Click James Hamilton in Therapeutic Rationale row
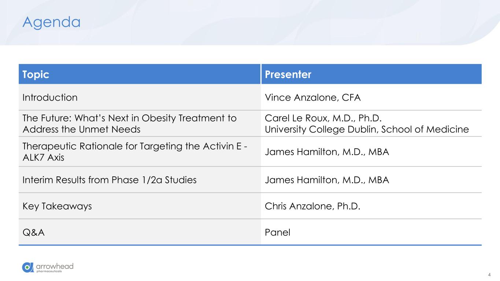This screenshot has width=500, height=281. coord(327,151)
